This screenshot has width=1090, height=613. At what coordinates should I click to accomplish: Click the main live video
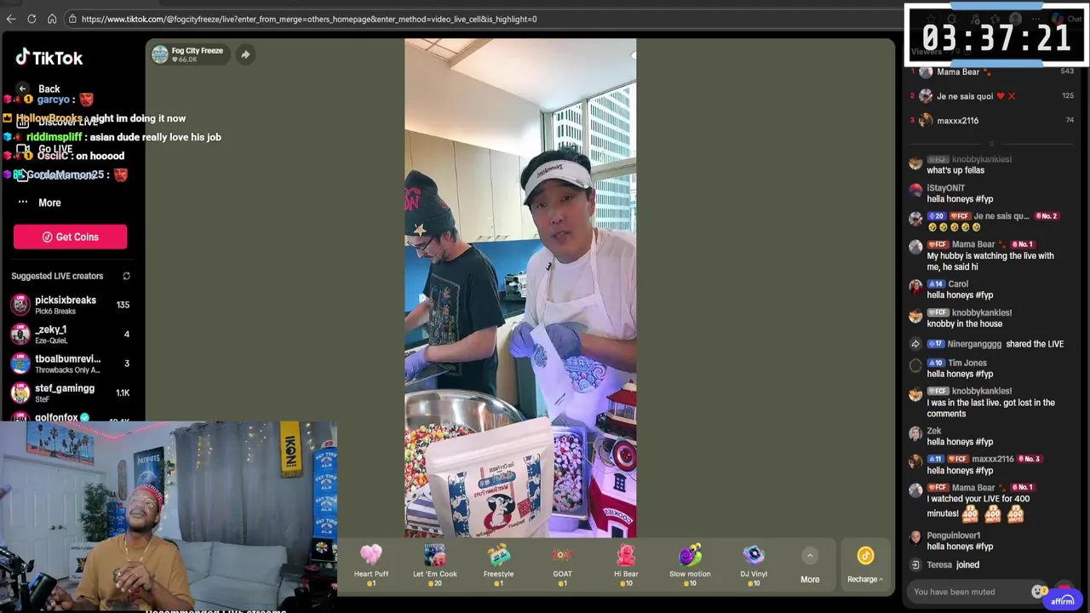coord(520,288)
